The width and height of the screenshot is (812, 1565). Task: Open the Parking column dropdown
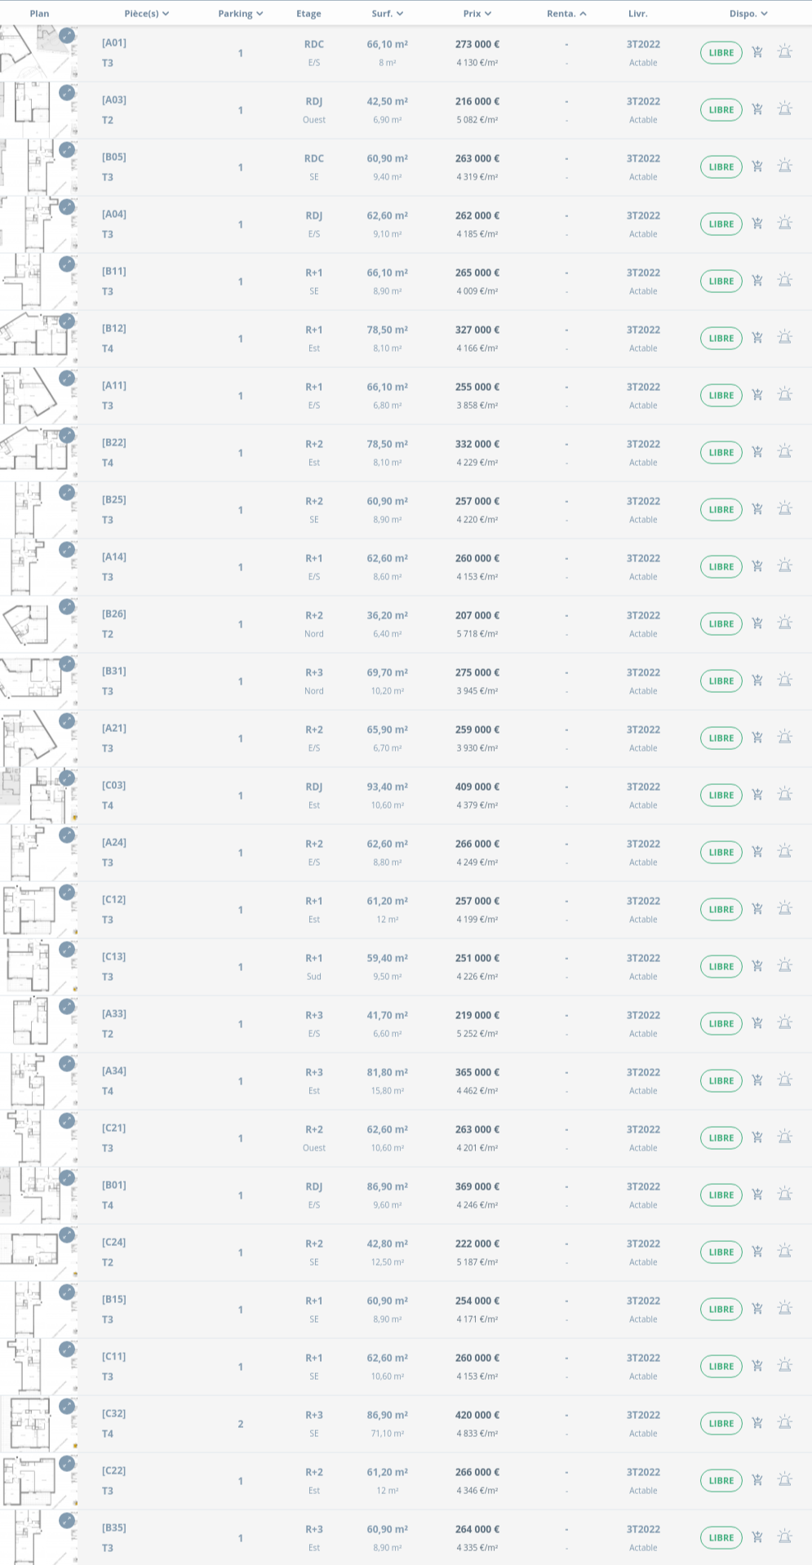(x=240, y=14)
